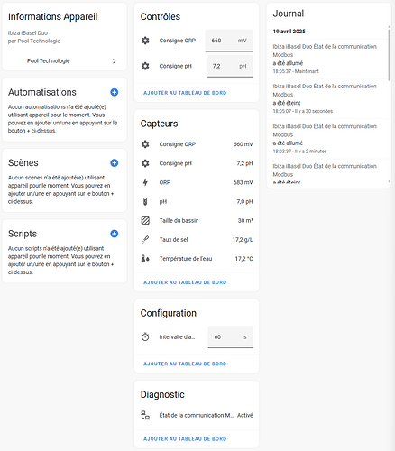395x451 pixels.
Task: Click the Taille du bassin texture icon
Action: coord(145,220)
